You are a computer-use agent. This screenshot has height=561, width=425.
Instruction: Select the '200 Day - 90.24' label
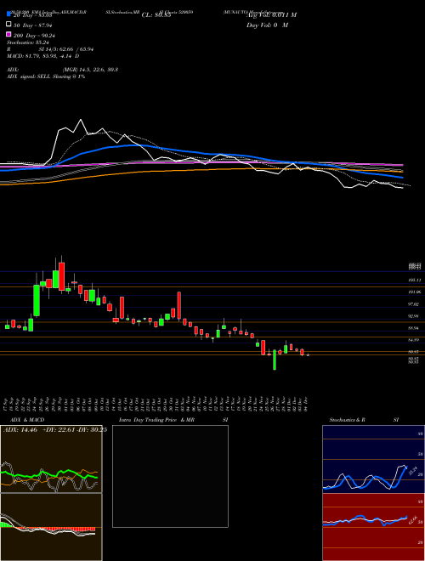(34, 36)
